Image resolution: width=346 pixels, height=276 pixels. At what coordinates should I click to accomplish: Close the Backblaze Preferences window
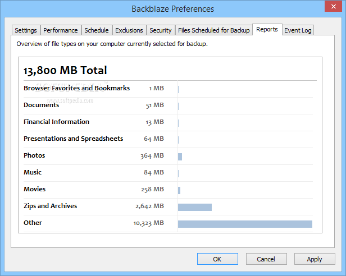click(x=333, y=6)
